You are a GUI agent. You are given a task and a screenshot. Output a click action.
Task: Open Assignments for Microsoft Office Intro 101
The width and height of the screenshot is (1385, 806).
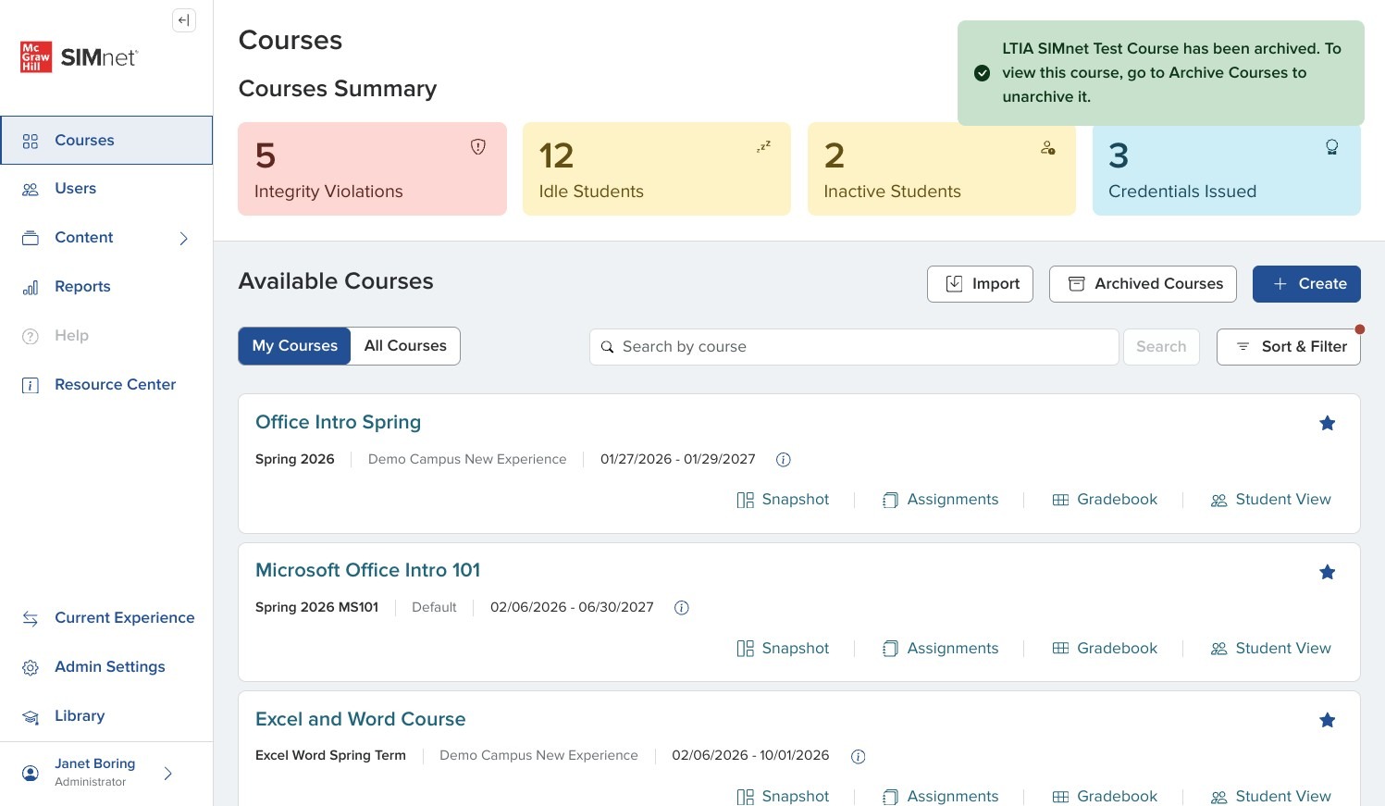point(940,649)
